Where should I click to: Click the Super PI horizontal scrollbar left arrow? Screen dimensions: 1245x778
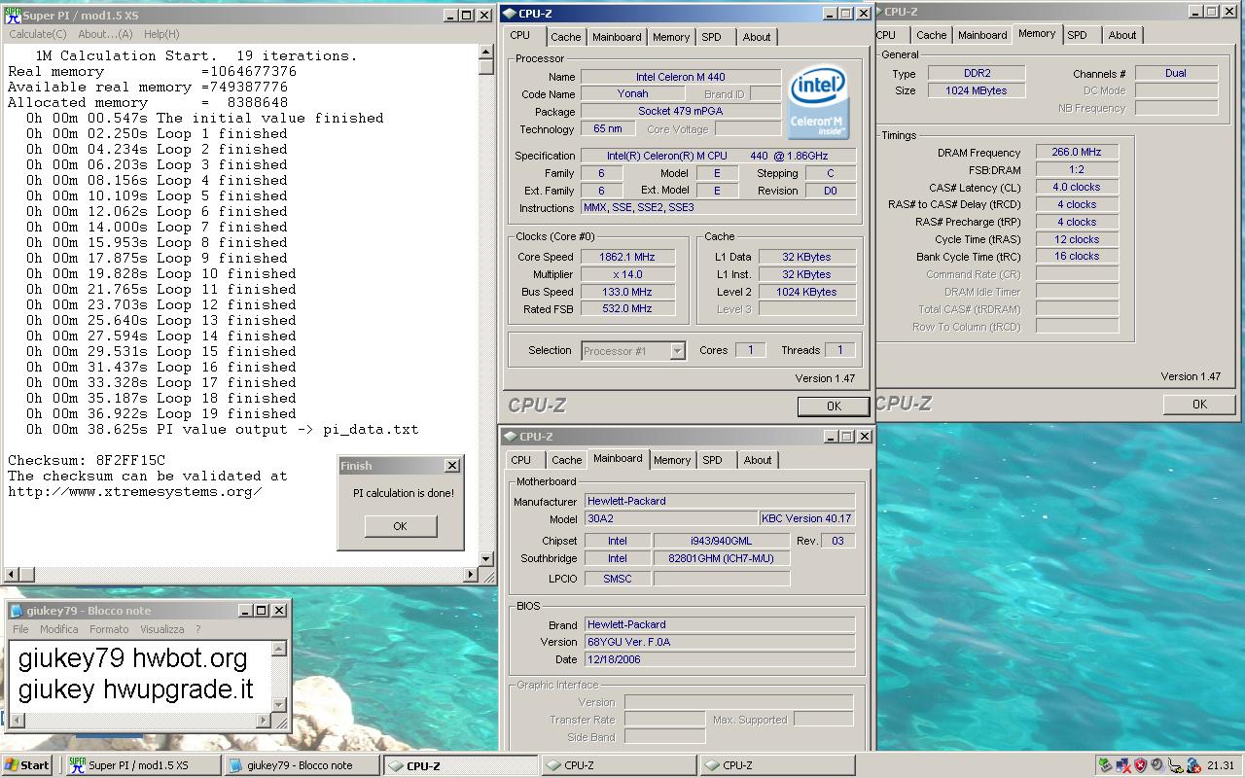(x=10, y=575)
